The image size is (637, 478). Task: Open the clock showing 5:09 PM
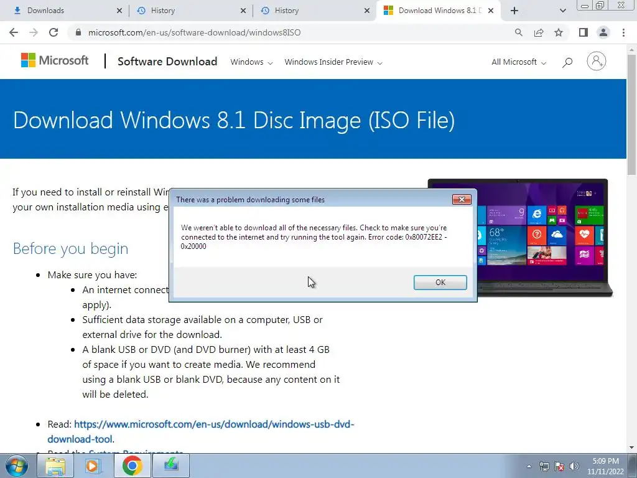pos(605,466)
